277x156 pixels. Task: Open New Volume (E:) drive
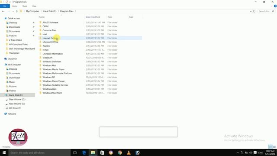[17, 104]
